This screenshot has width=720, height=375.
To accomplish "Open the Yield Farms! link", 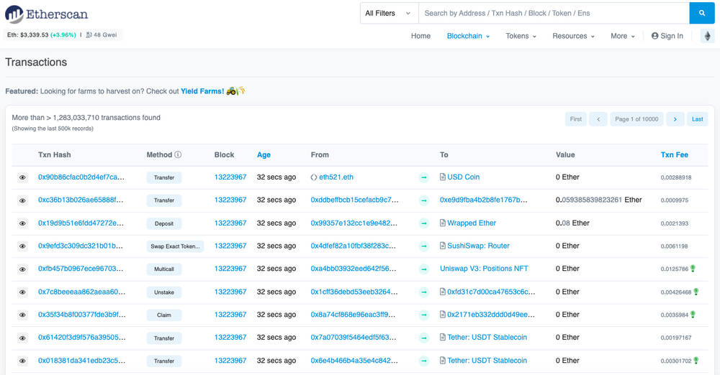I will (202, 91).
